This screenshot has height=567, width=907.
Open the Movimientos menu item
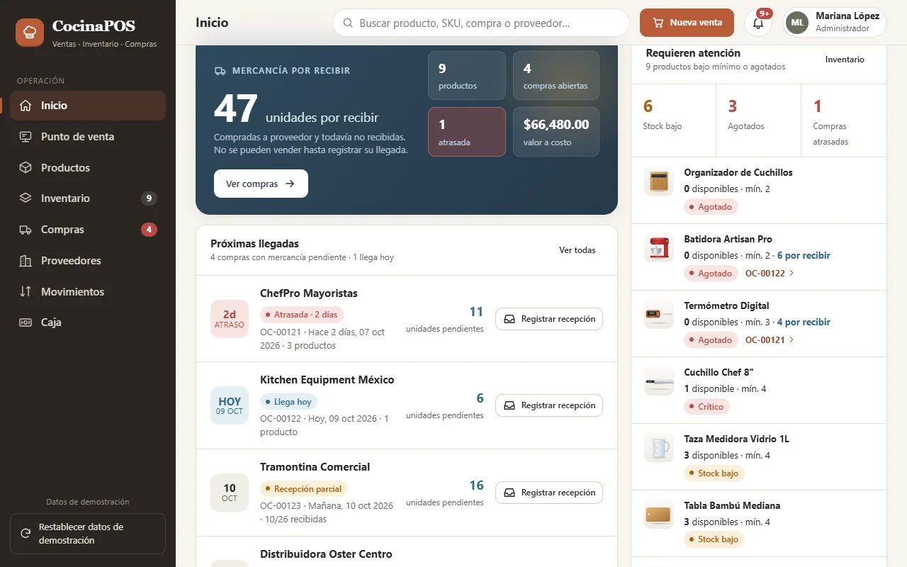[x=88, y=291]
